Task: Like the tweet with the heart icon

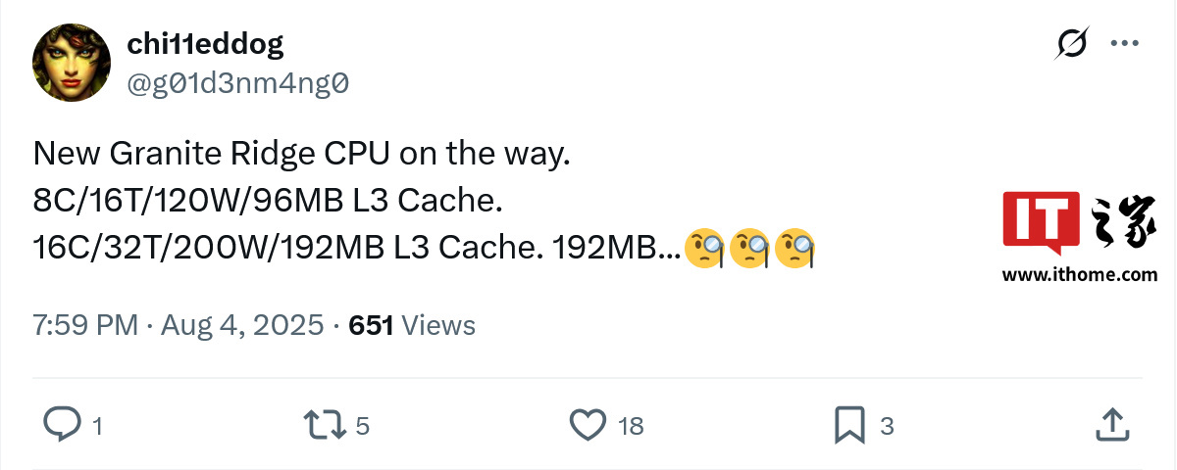Action: (x=588, y=424)
